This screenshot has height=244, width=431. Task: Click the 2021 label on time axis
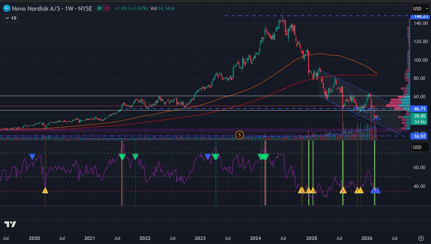pos(89,238)
